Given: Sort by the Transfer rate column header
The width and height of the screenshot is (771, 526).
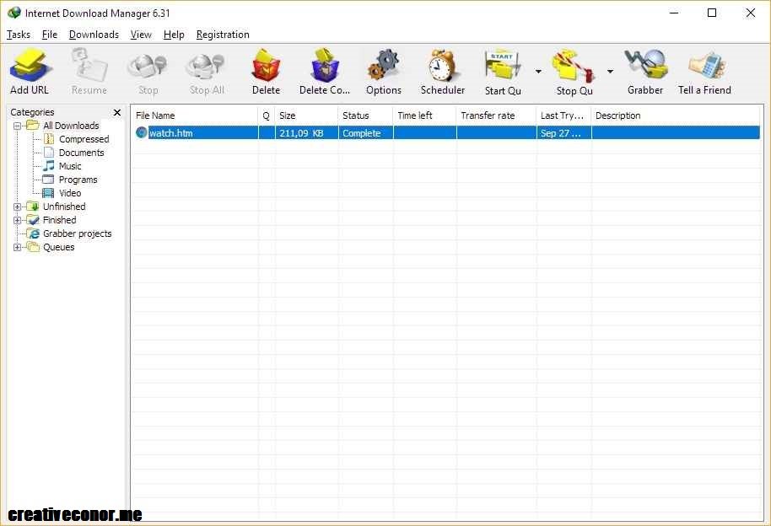Looking at the screenshot, I should coord(496,115).
